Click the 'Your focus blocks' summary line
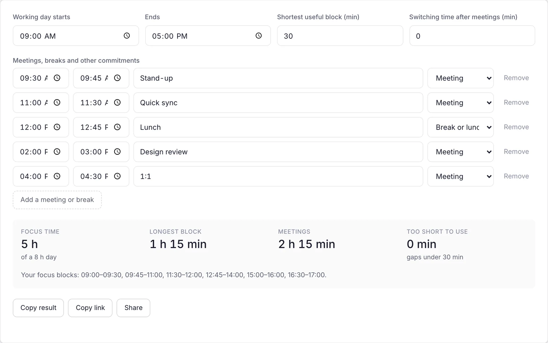The width and height of the screenshot is (548, 343). 174,275
